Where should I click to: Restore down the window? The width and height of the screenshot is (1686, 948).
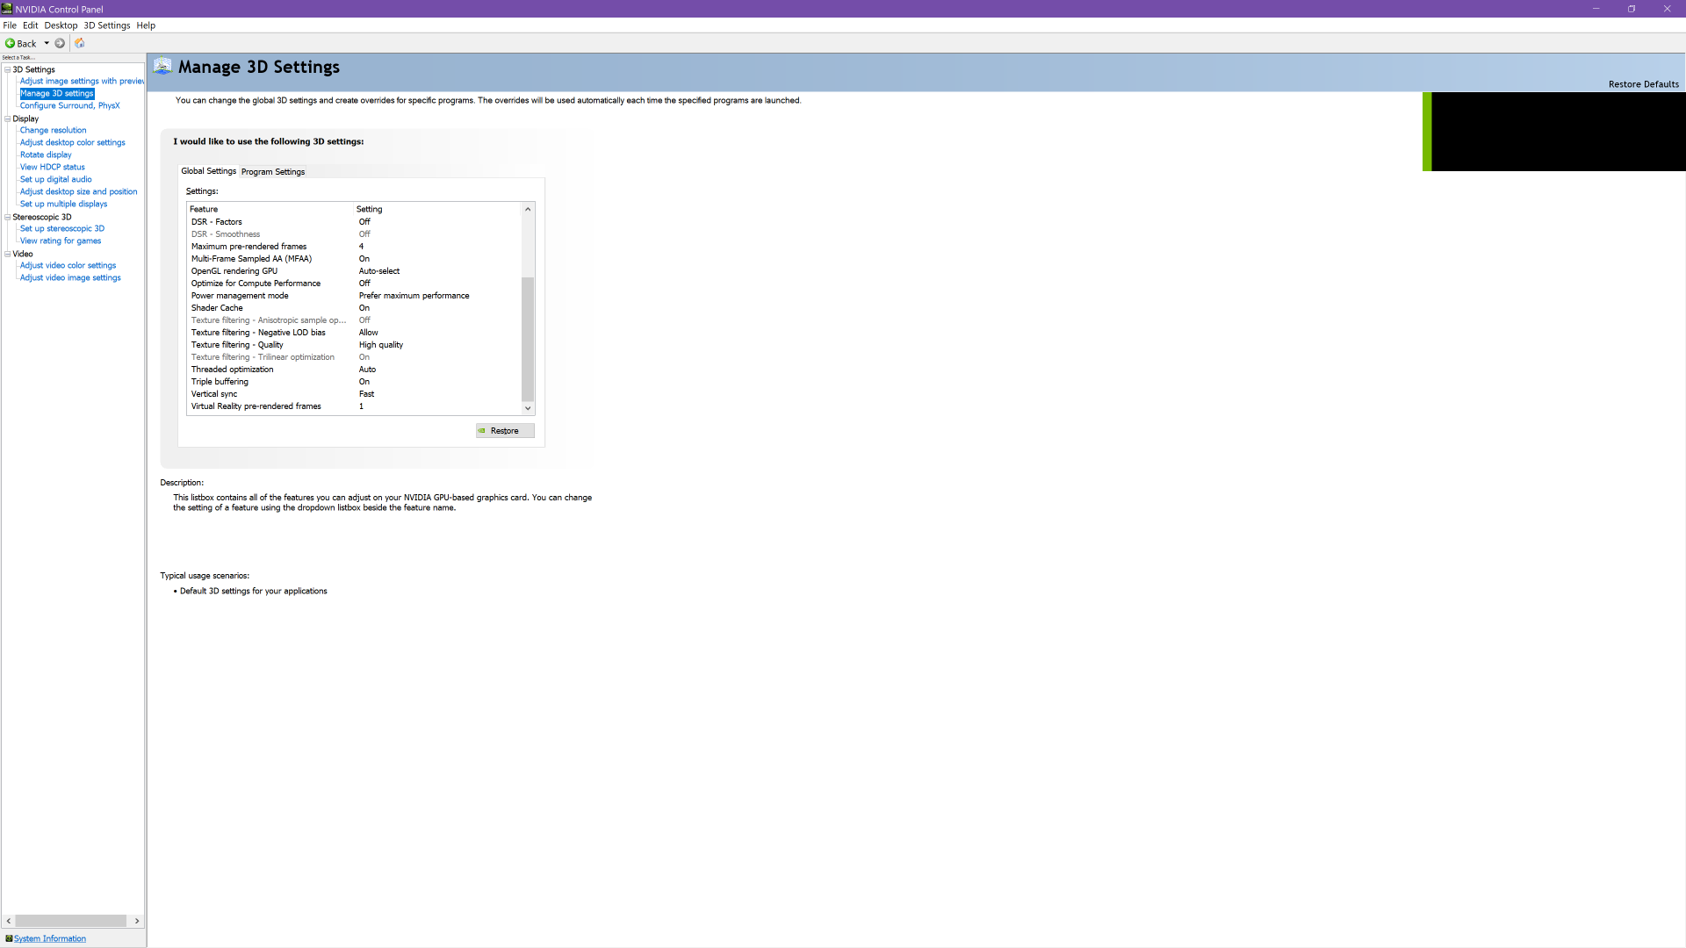(x=1632, y=9)
